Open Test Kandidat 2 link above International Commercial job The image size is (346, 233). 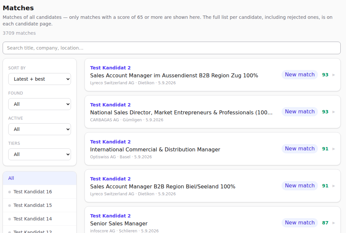tap(110, 142)
